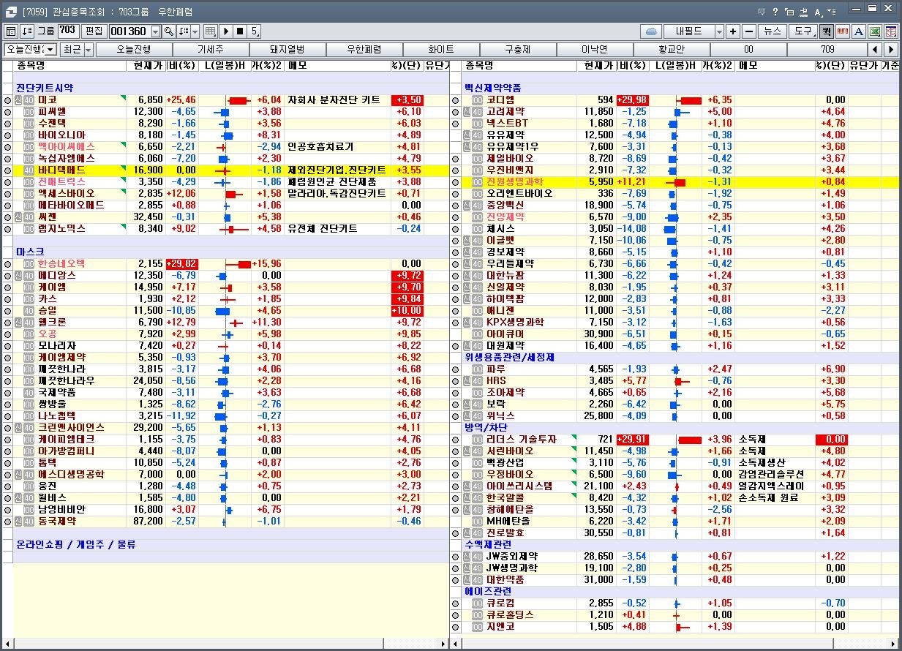Click the 백신제약약품 group heading
The height and width of the screenshot is (651, 902).
[x=493, y=89]
